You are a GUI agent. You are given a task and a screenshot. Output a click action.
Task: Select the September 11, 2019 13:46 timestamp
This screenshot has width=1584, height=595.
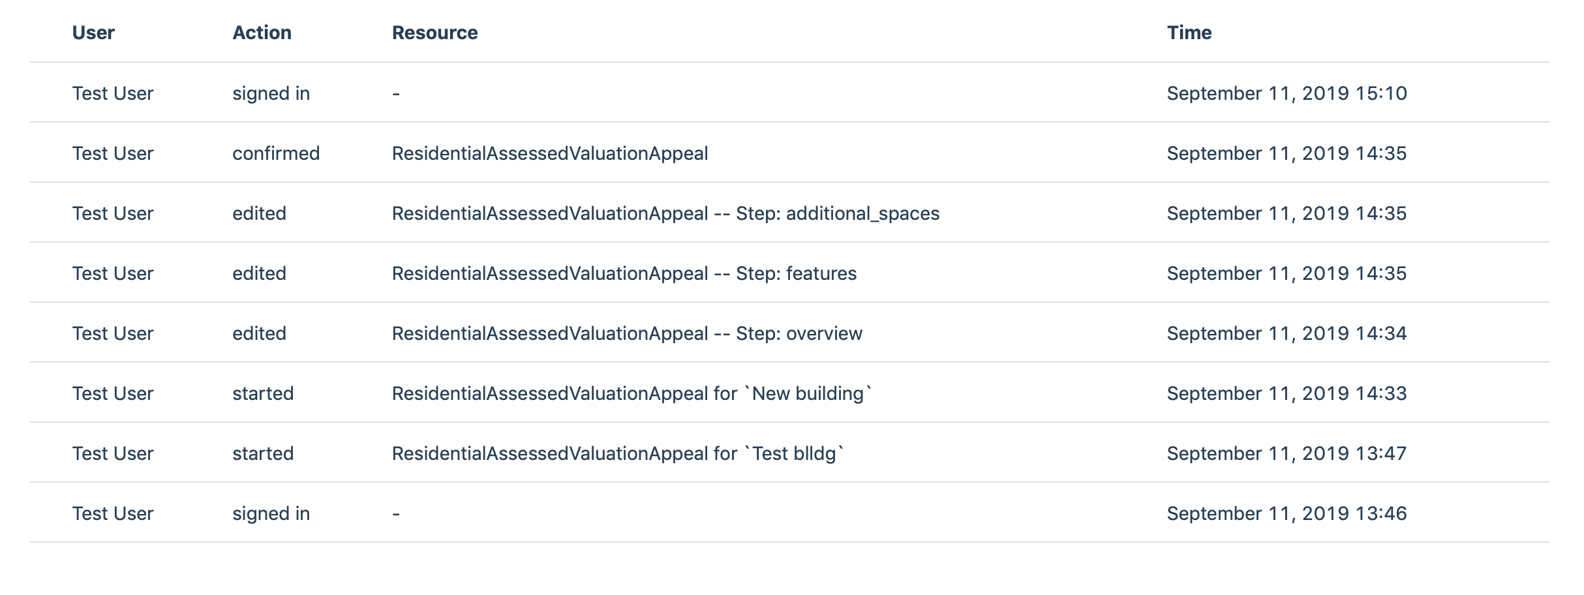[1287, 513]
